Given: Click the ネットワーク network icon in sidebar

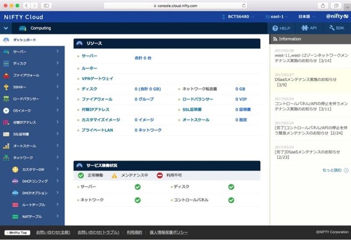Looking at the screenshot, I should (6, 158).
